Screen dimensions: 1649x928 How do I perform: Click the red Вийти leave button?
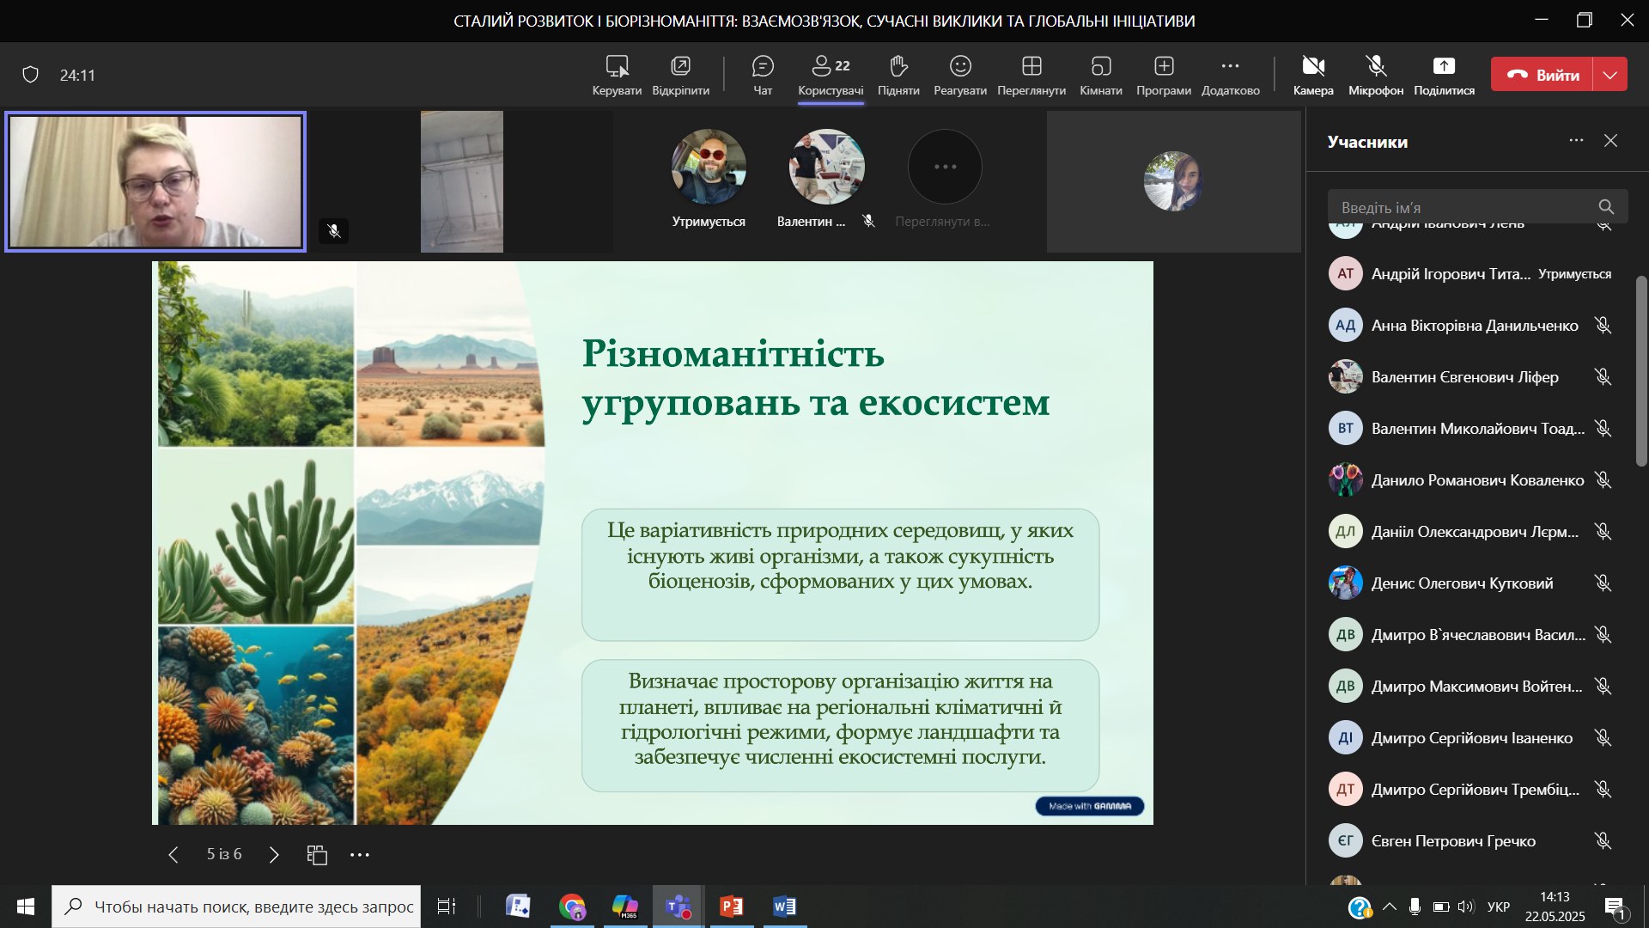click(x=1543, y=75)
